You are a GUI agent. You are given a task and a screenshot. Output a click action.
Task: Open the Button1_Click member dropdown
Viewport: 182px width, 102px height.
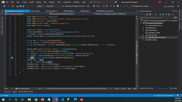coord(116,14)
